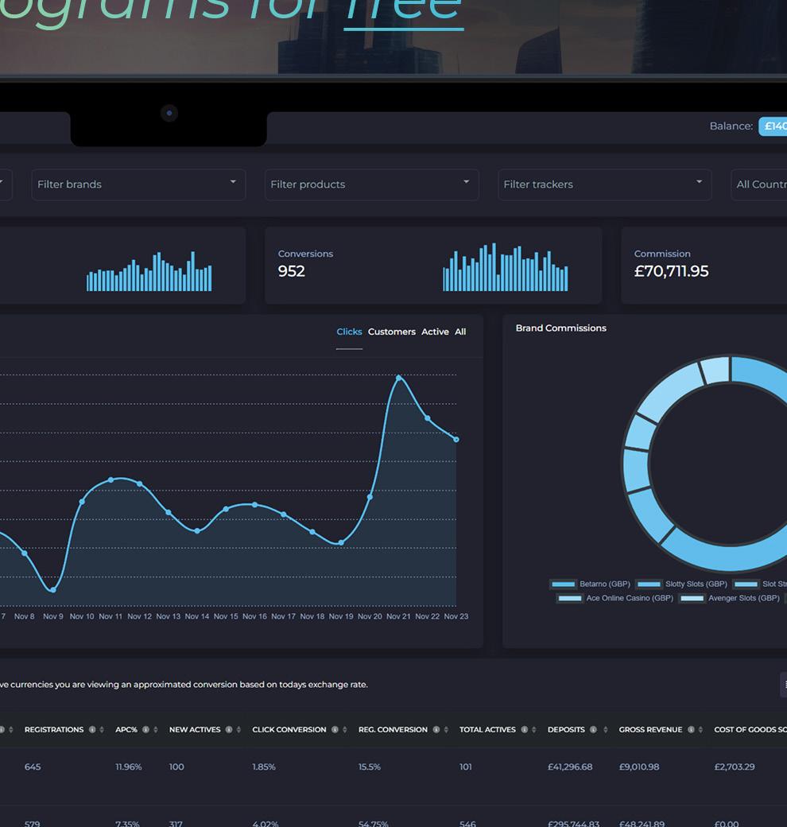
Task: Sort the TOTAL ACTIVES column
Action: click(x=534, y=729)
